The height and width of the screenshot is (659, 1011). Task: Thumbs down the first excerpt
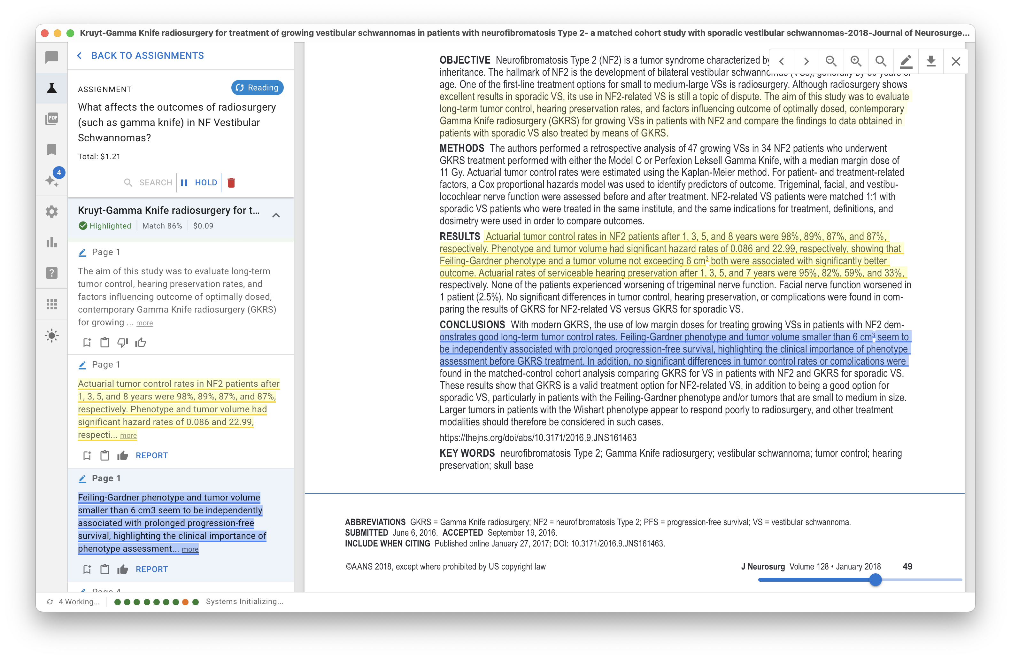[122, 343]
